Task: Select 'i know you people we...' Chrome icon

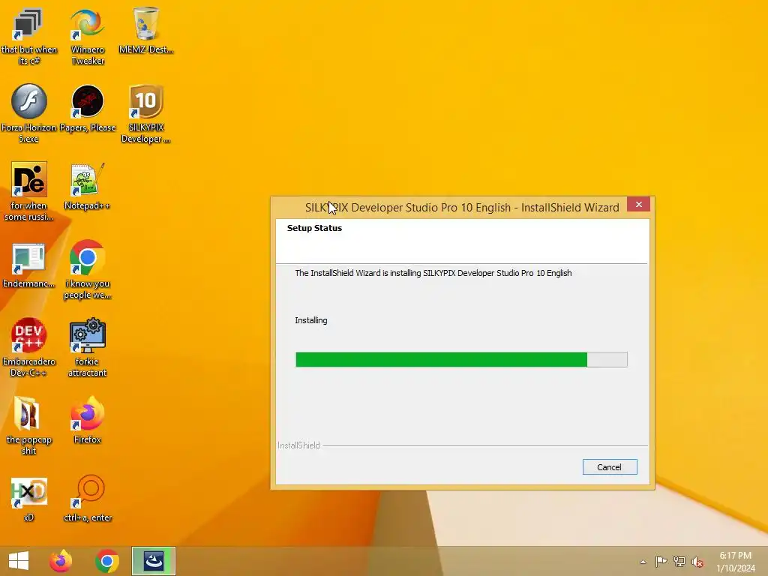Action: [87, 270]
